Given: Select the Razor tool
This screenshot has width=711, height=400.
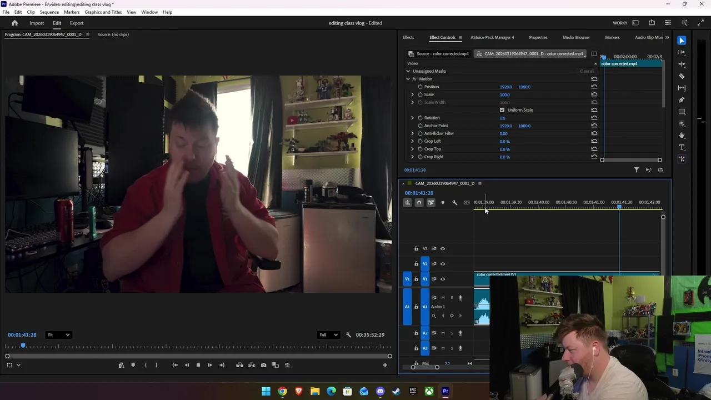Looking at the screenshot, I should point(682,76).
